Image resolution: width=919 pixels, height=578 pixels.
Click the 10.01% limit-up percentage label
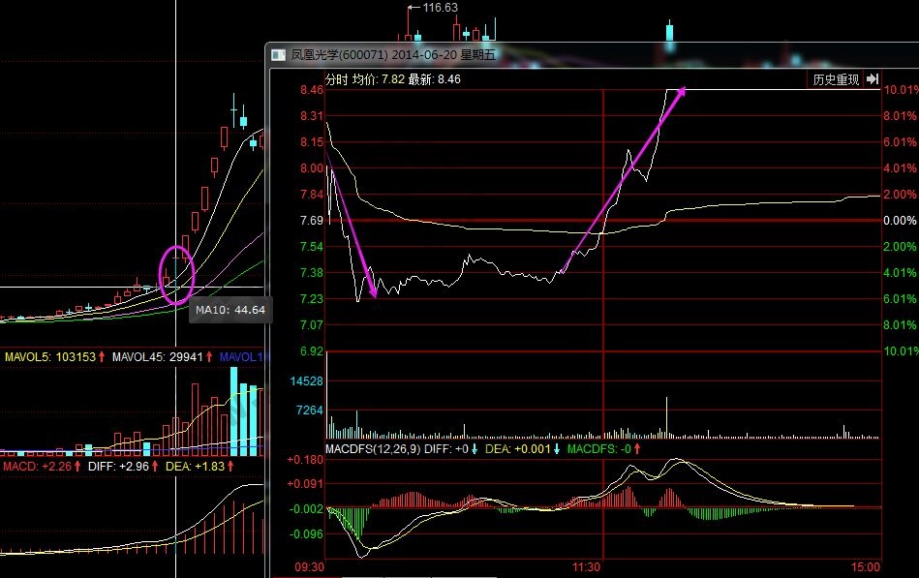pos(900,90)
